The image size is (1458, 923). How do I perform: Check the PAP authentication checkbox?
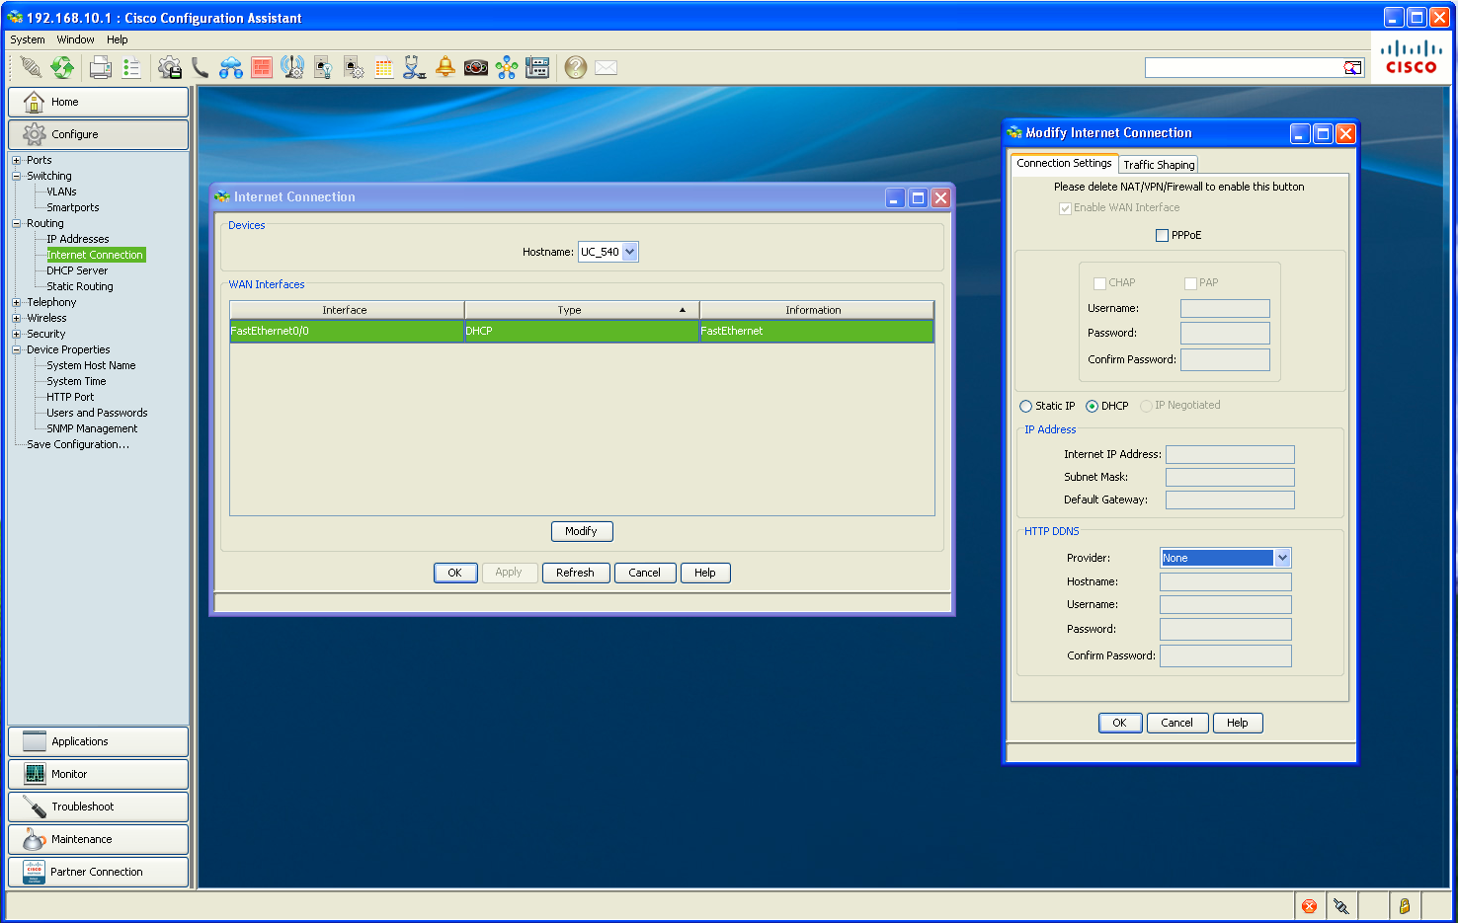[1190, 283]
